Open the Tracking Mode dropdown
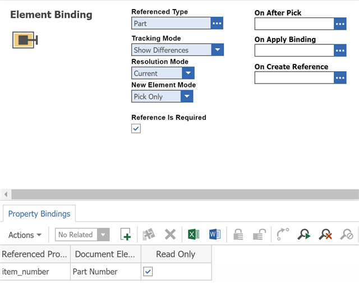The height and width of the screenshot is (283, 359). tap(217, 50)
